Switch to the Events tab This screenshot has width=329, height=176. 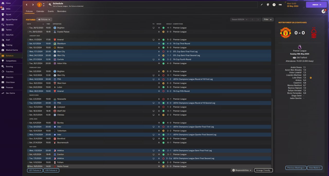click(51, 11)
